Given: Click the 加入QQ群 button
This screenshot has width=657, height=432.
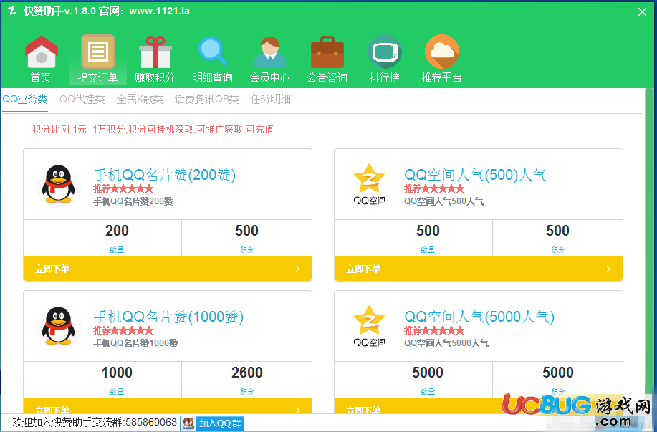Looking at the screenshot, I should click(x=212, y=423).
